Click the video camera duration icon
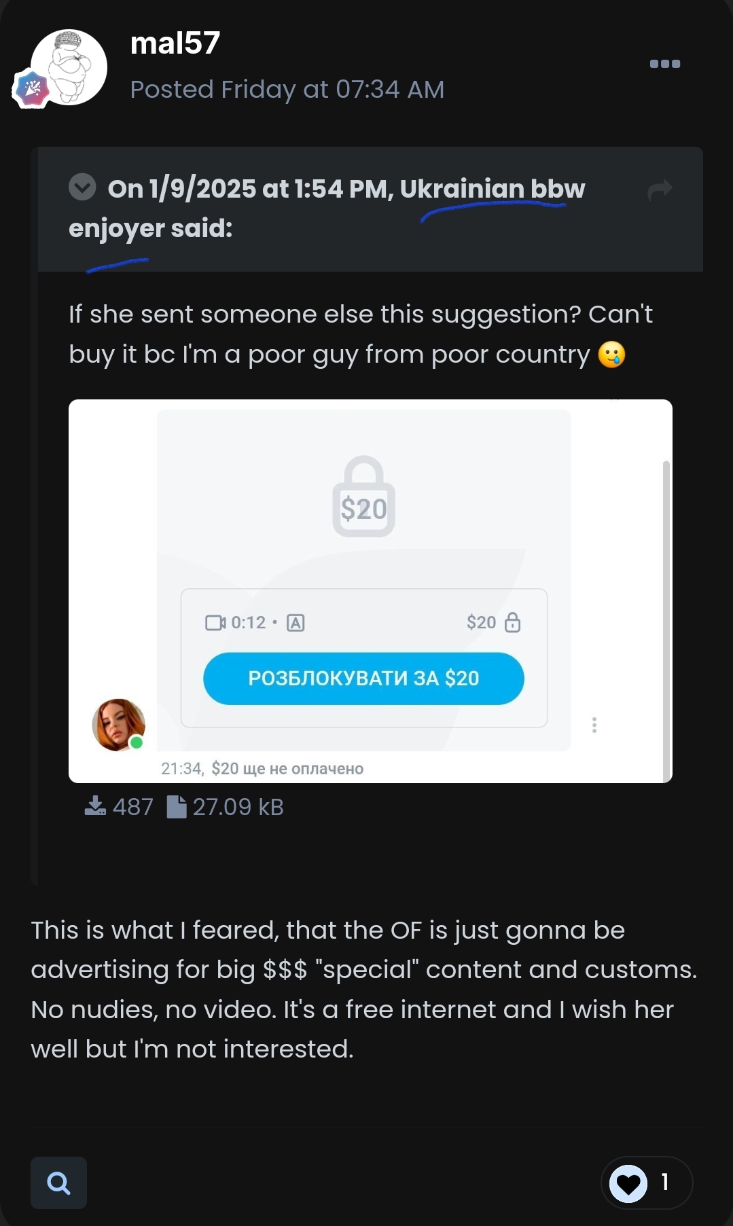The height and width of the screenshot is (1226, 733). pyautogui.click(x=215, y=622)
